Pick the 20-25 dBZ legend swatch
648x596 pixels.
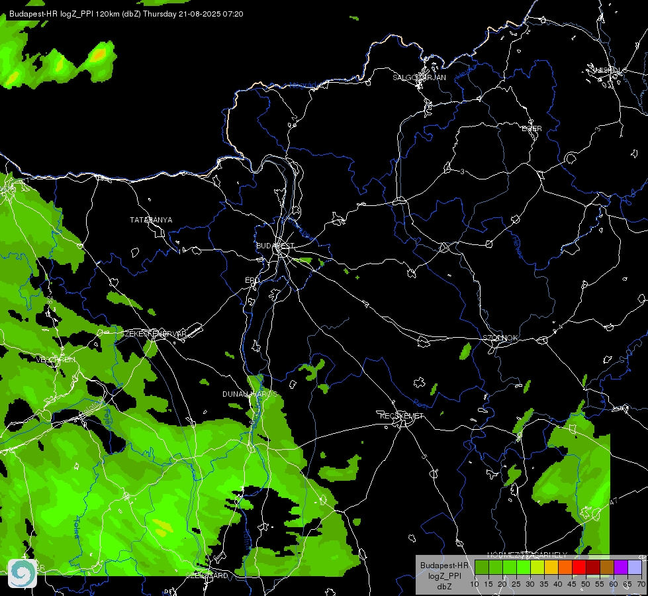pyautogui.click(x=510, y=567)
